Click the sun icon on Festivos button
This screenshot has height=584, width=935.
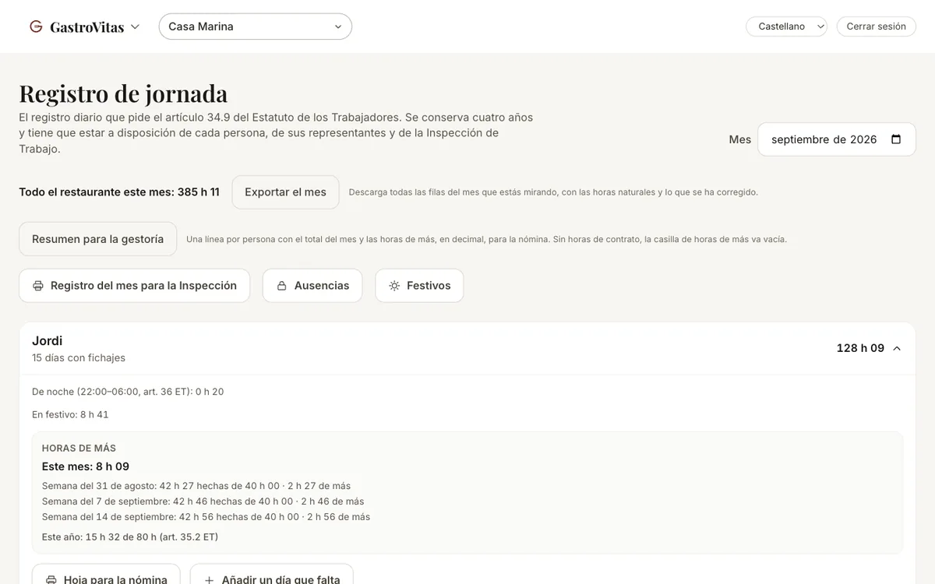(394, 286)
